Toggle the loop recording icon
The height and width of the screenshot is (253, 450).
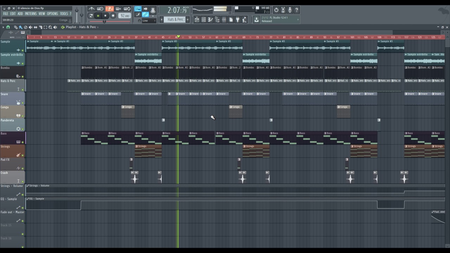(127, 9)
